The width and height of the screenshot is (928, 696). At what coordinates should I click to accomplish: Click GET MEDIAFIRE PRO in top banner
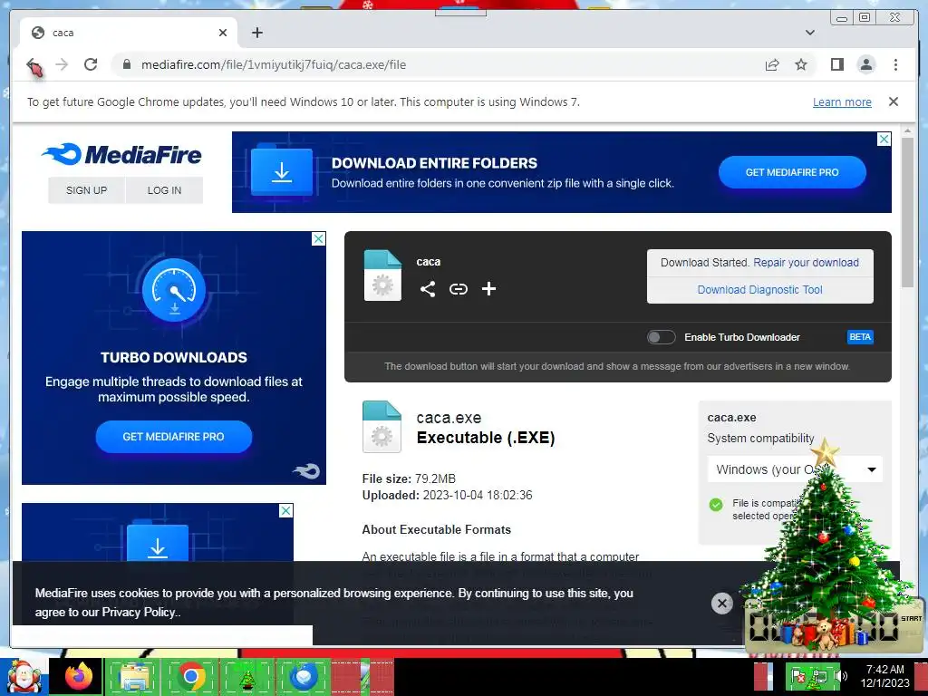[x=792, y=172]
